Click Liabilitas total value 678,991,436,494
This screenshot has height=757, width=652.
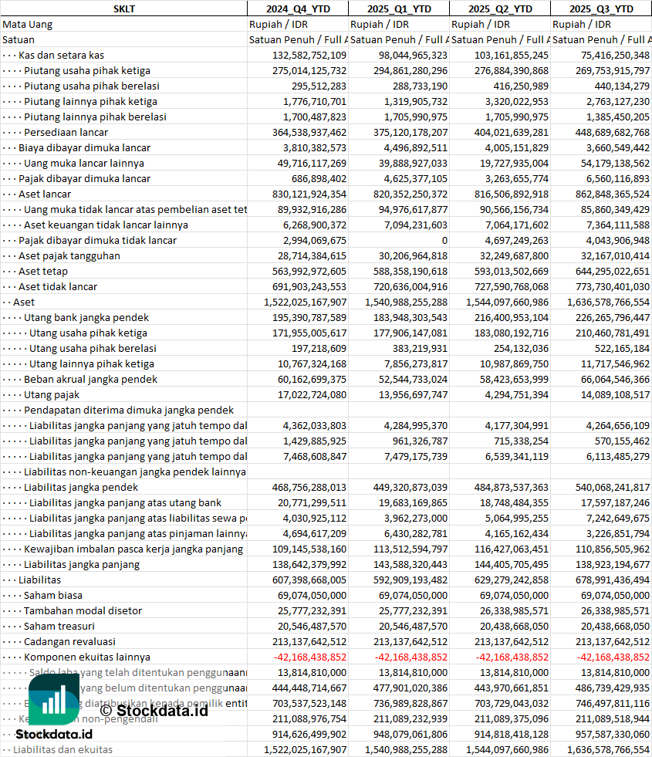(613, 580)
